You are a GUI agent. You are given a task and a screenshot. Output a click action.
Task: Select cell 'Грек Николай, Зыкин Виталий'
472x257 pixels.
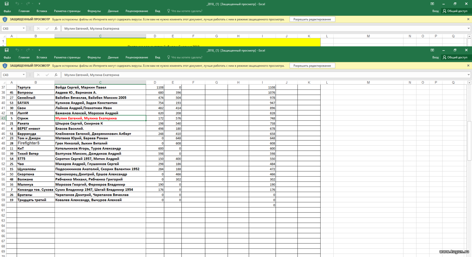pyautogui.click(x=100, y=143)
